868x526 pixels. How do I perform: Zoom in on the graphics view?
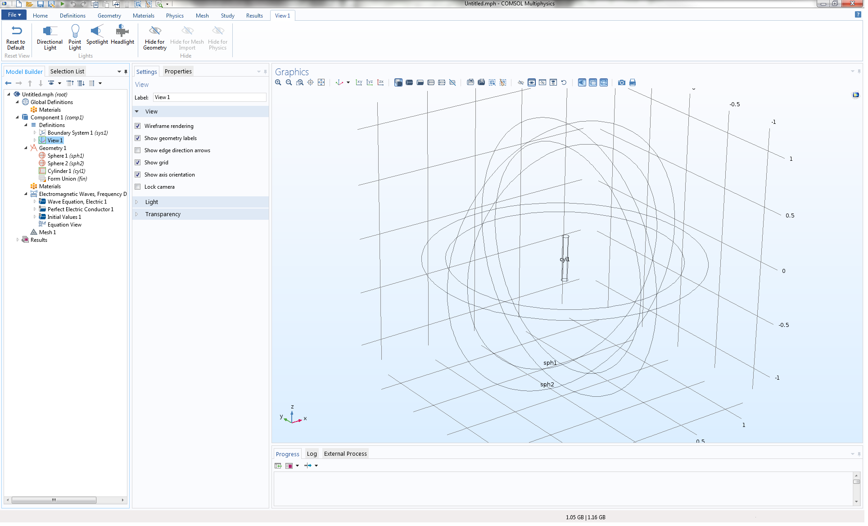pos(278,82)
